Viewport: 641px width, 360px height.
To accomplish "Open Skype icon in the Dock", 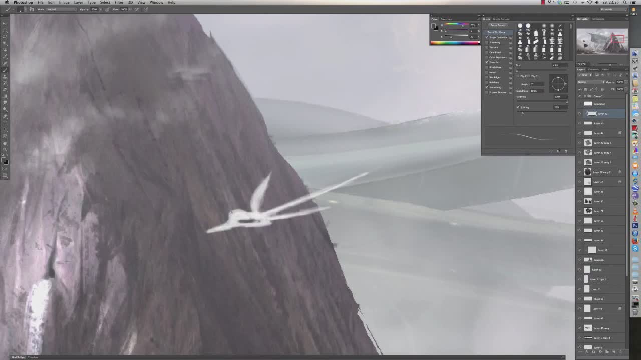I will click(x=635, y=248).
